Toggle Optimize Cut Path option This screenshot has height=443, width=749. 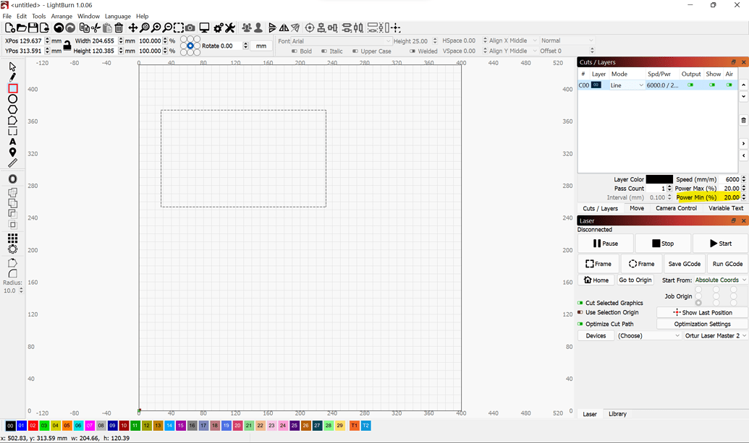(x=579, y=324)
